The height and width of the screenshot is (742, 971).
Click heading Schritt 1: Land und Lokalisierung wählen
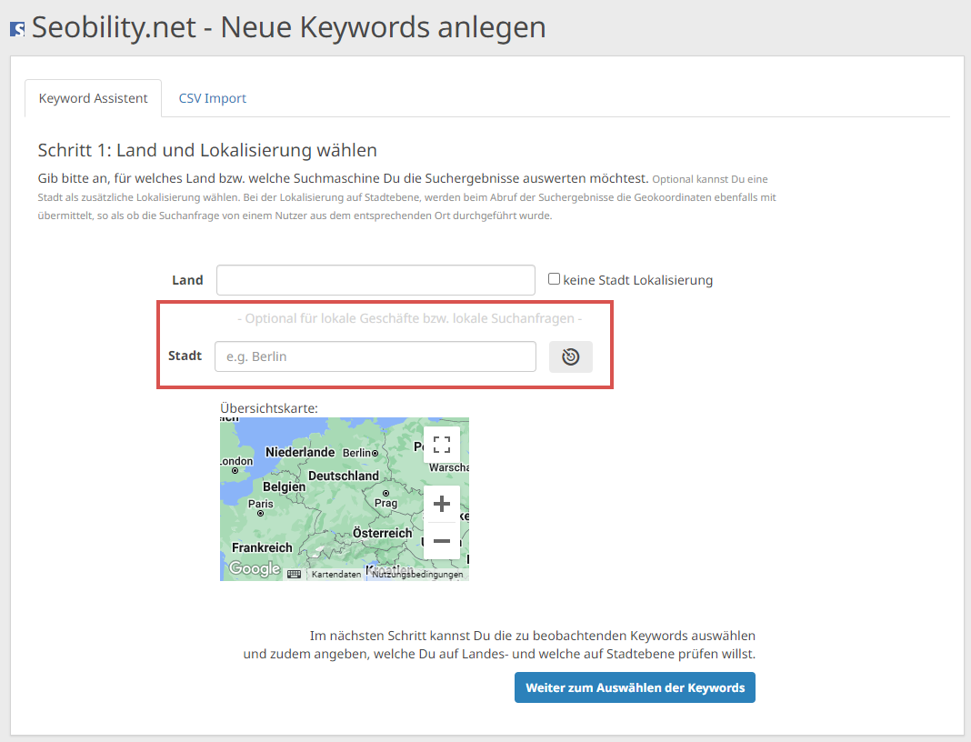tap(207, 151)
